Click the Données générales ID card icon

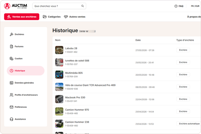(12, 83)
